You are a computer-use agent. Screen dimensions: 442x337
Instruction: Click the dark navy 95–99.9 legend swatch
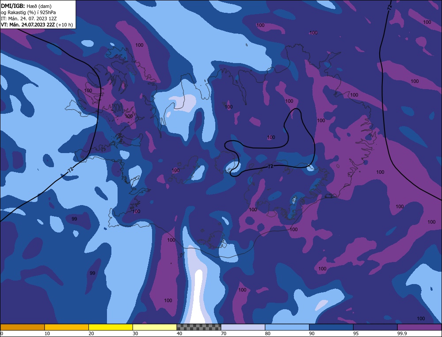pos(375,327)
